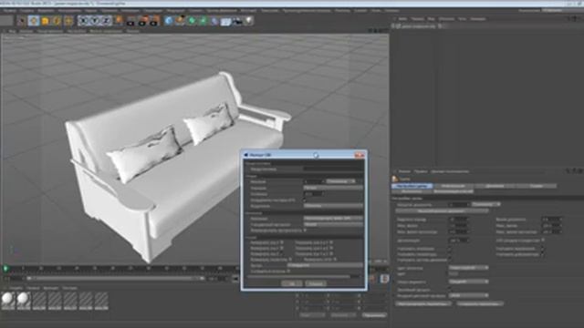Toggle the flip X axis checkbox

(282, 242)
